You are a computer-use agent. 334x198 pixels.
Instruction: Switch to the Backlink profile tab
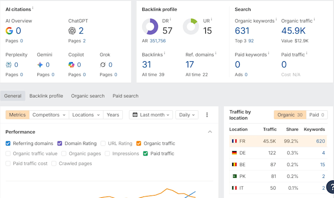tap(46, 96)
